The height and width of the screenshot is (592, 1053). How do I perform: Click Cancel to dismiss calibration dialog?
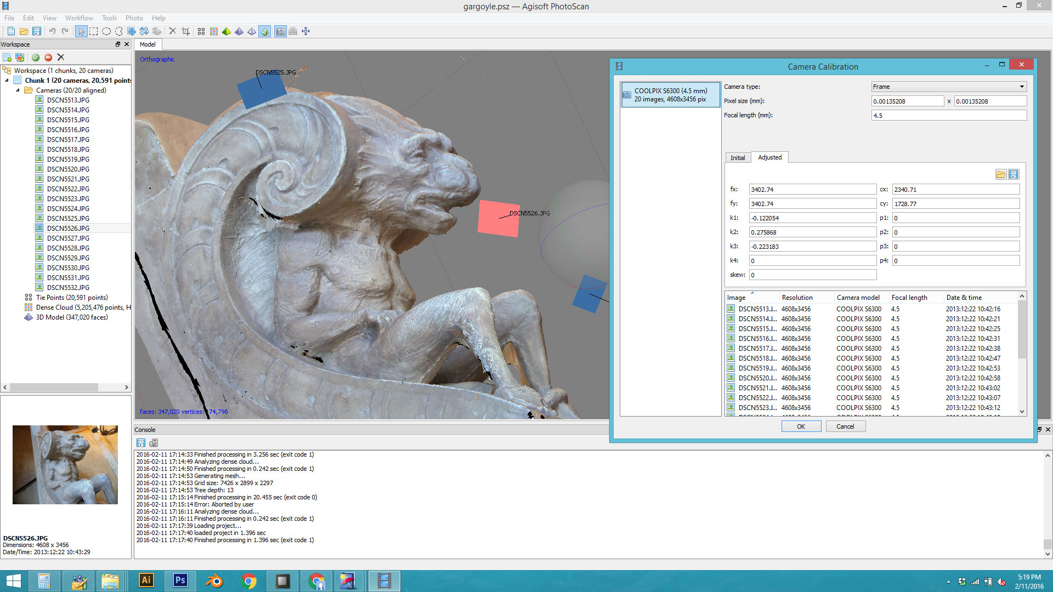[x=845, y=426]
